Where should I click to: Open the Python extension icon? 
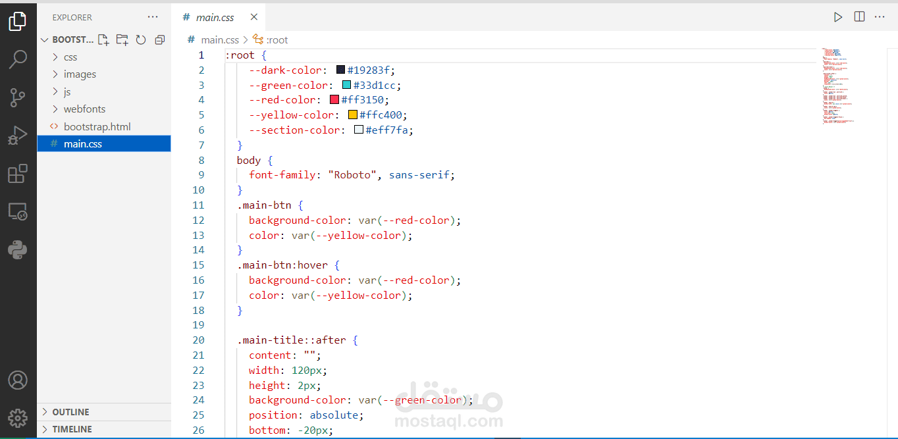tap(18, 250)
